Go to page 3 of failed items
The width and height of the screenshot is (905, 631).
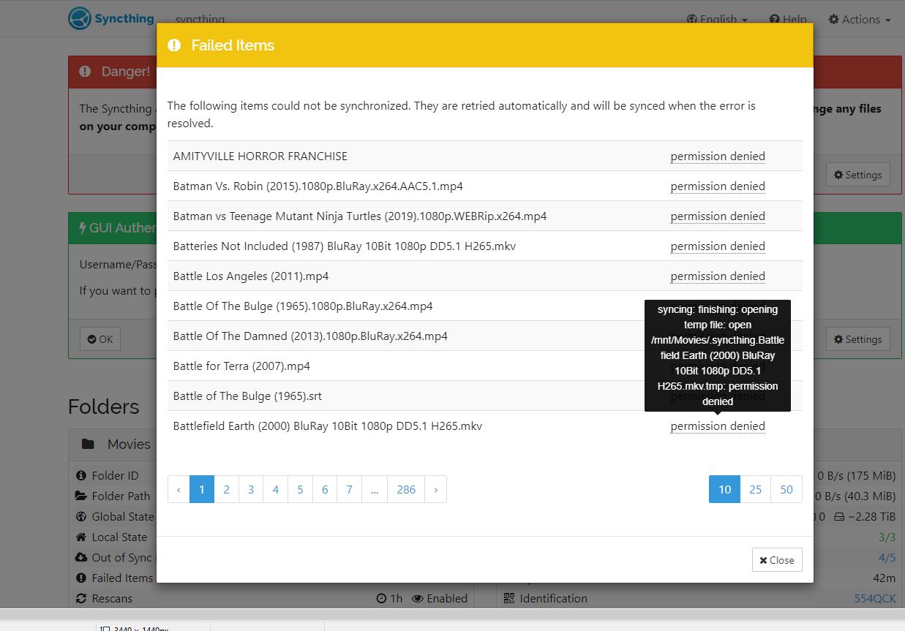click(x=251, y=489)
